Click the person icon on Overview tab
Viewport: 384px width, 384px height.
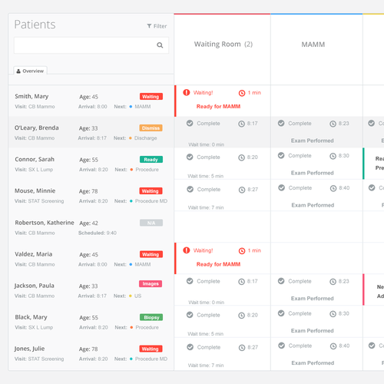pos(18,71)
